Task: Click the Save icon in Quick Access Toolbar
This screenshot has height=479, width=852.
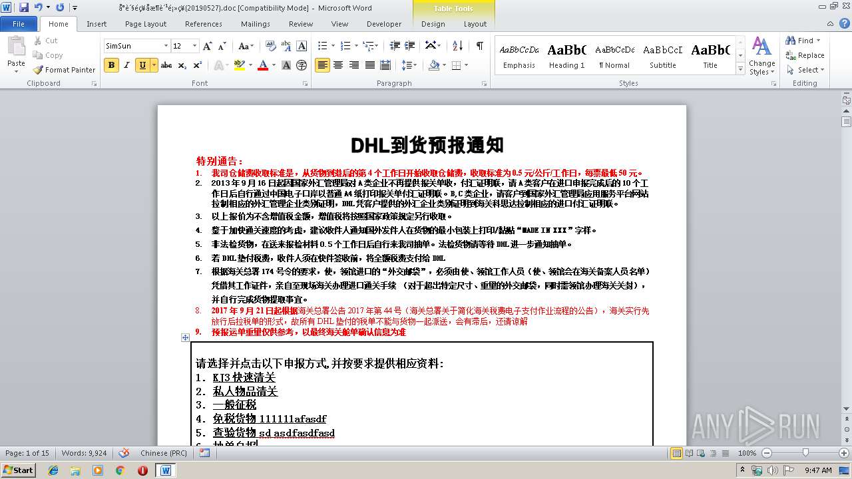Action: tap(24, 7)
